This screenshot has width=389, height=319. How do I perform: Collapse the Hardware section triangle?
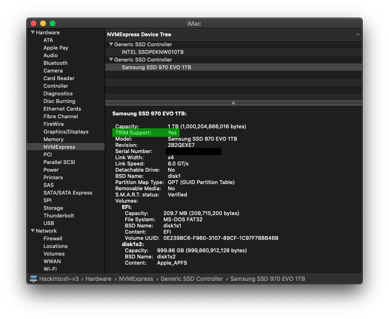[x=32, y=32]
